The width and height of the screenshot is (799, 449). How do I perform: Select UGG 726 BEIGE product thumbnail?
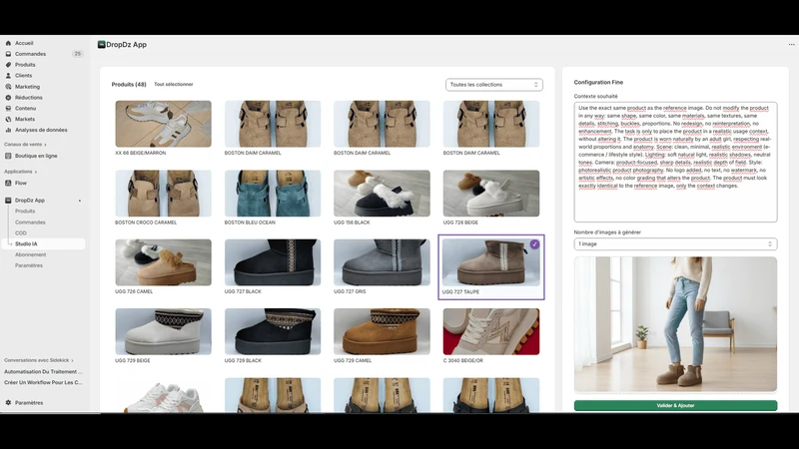point(491,194)
